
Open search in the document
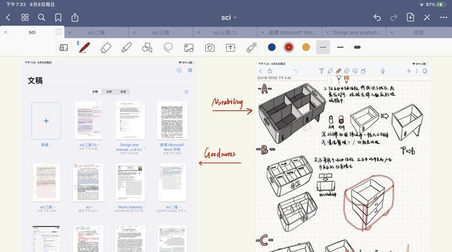point(42,18)
